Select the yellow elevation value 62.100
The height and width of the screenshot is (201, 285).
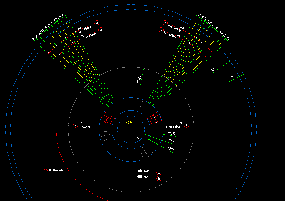point(129,123)
